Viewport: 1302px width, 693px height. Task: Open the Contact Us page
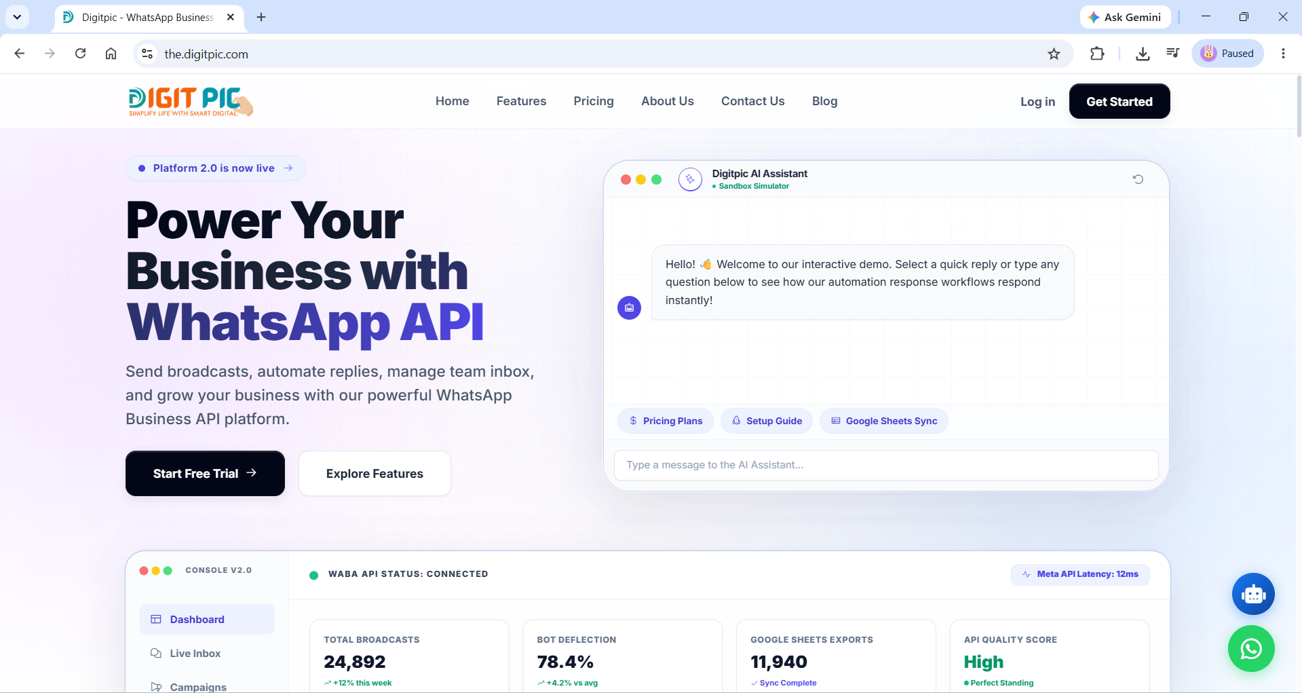[753, 101]
